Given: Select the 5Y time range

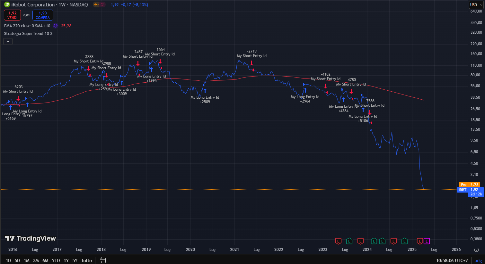Looking at the screenshot, I should 75,260.
